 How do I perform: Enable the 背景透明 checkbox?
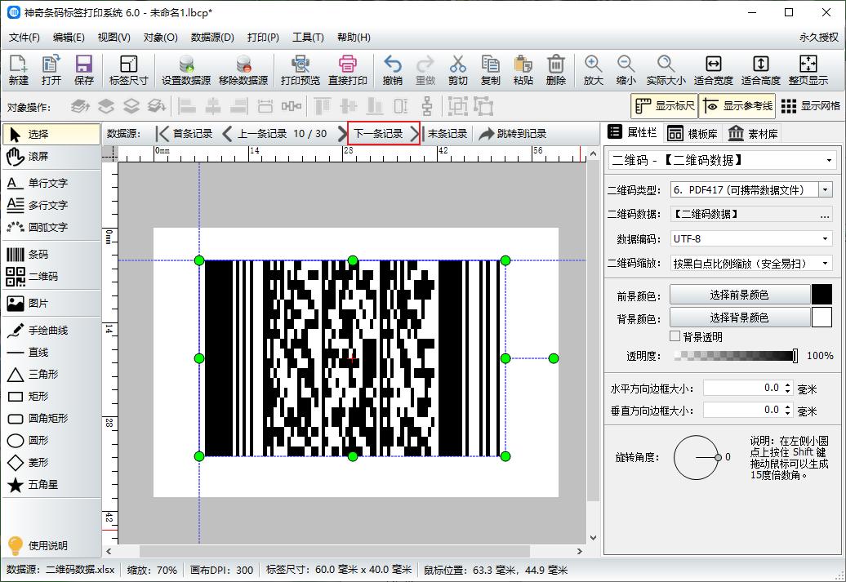click(675, 336)
